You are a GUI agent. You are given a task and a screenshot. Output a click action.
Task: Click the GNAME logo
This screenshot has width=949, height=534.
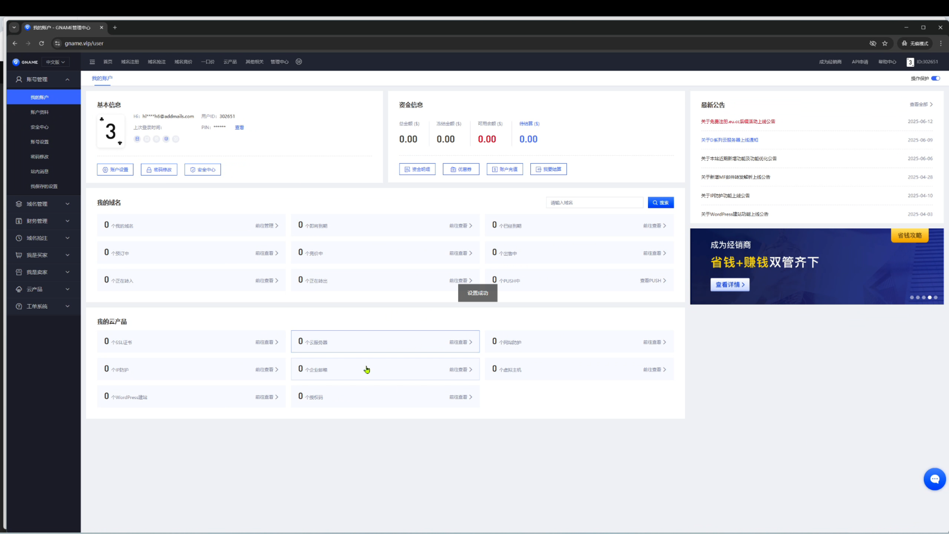coord(25,62)
